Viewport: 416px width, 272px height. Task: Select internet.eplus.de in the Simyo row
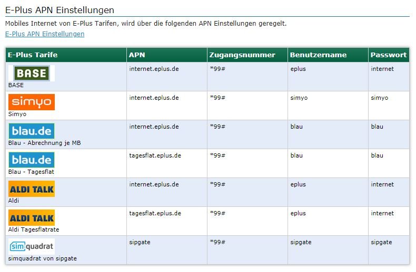click(154, 98)
